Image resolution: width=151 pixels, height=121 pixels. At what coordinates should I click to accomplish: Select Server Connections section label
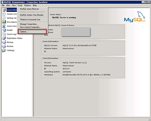[x=12, y=26]
